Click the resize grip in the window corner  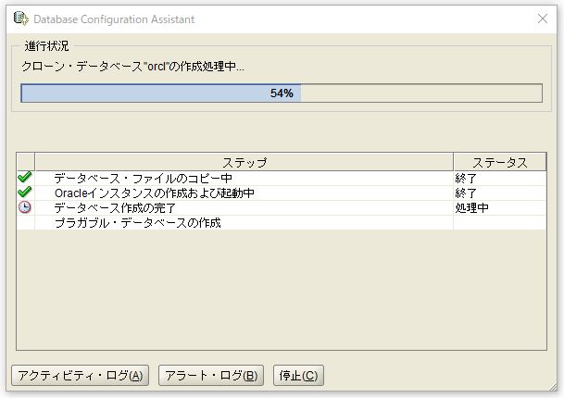(x=553, y=387)
